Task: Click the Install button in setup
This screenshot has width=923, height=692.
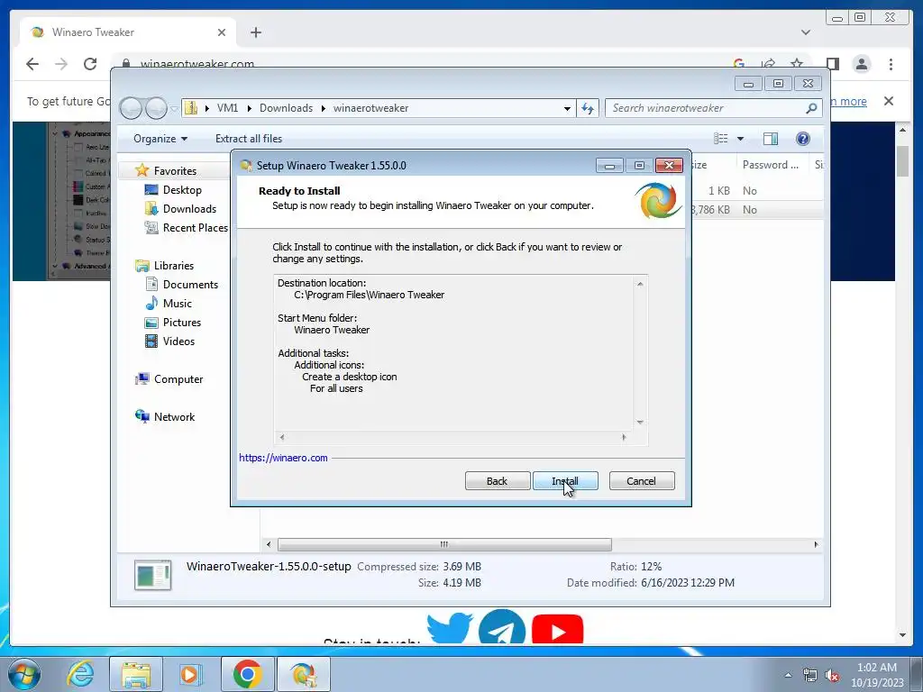Action: coord(565,481)
